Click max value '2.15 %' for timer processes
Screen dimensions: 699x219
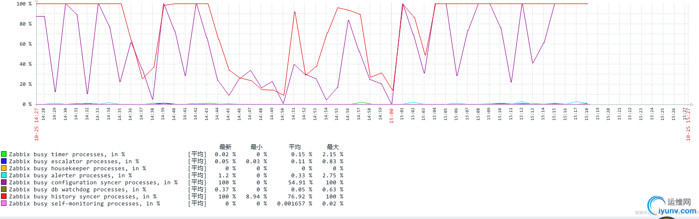coord(332,154)
